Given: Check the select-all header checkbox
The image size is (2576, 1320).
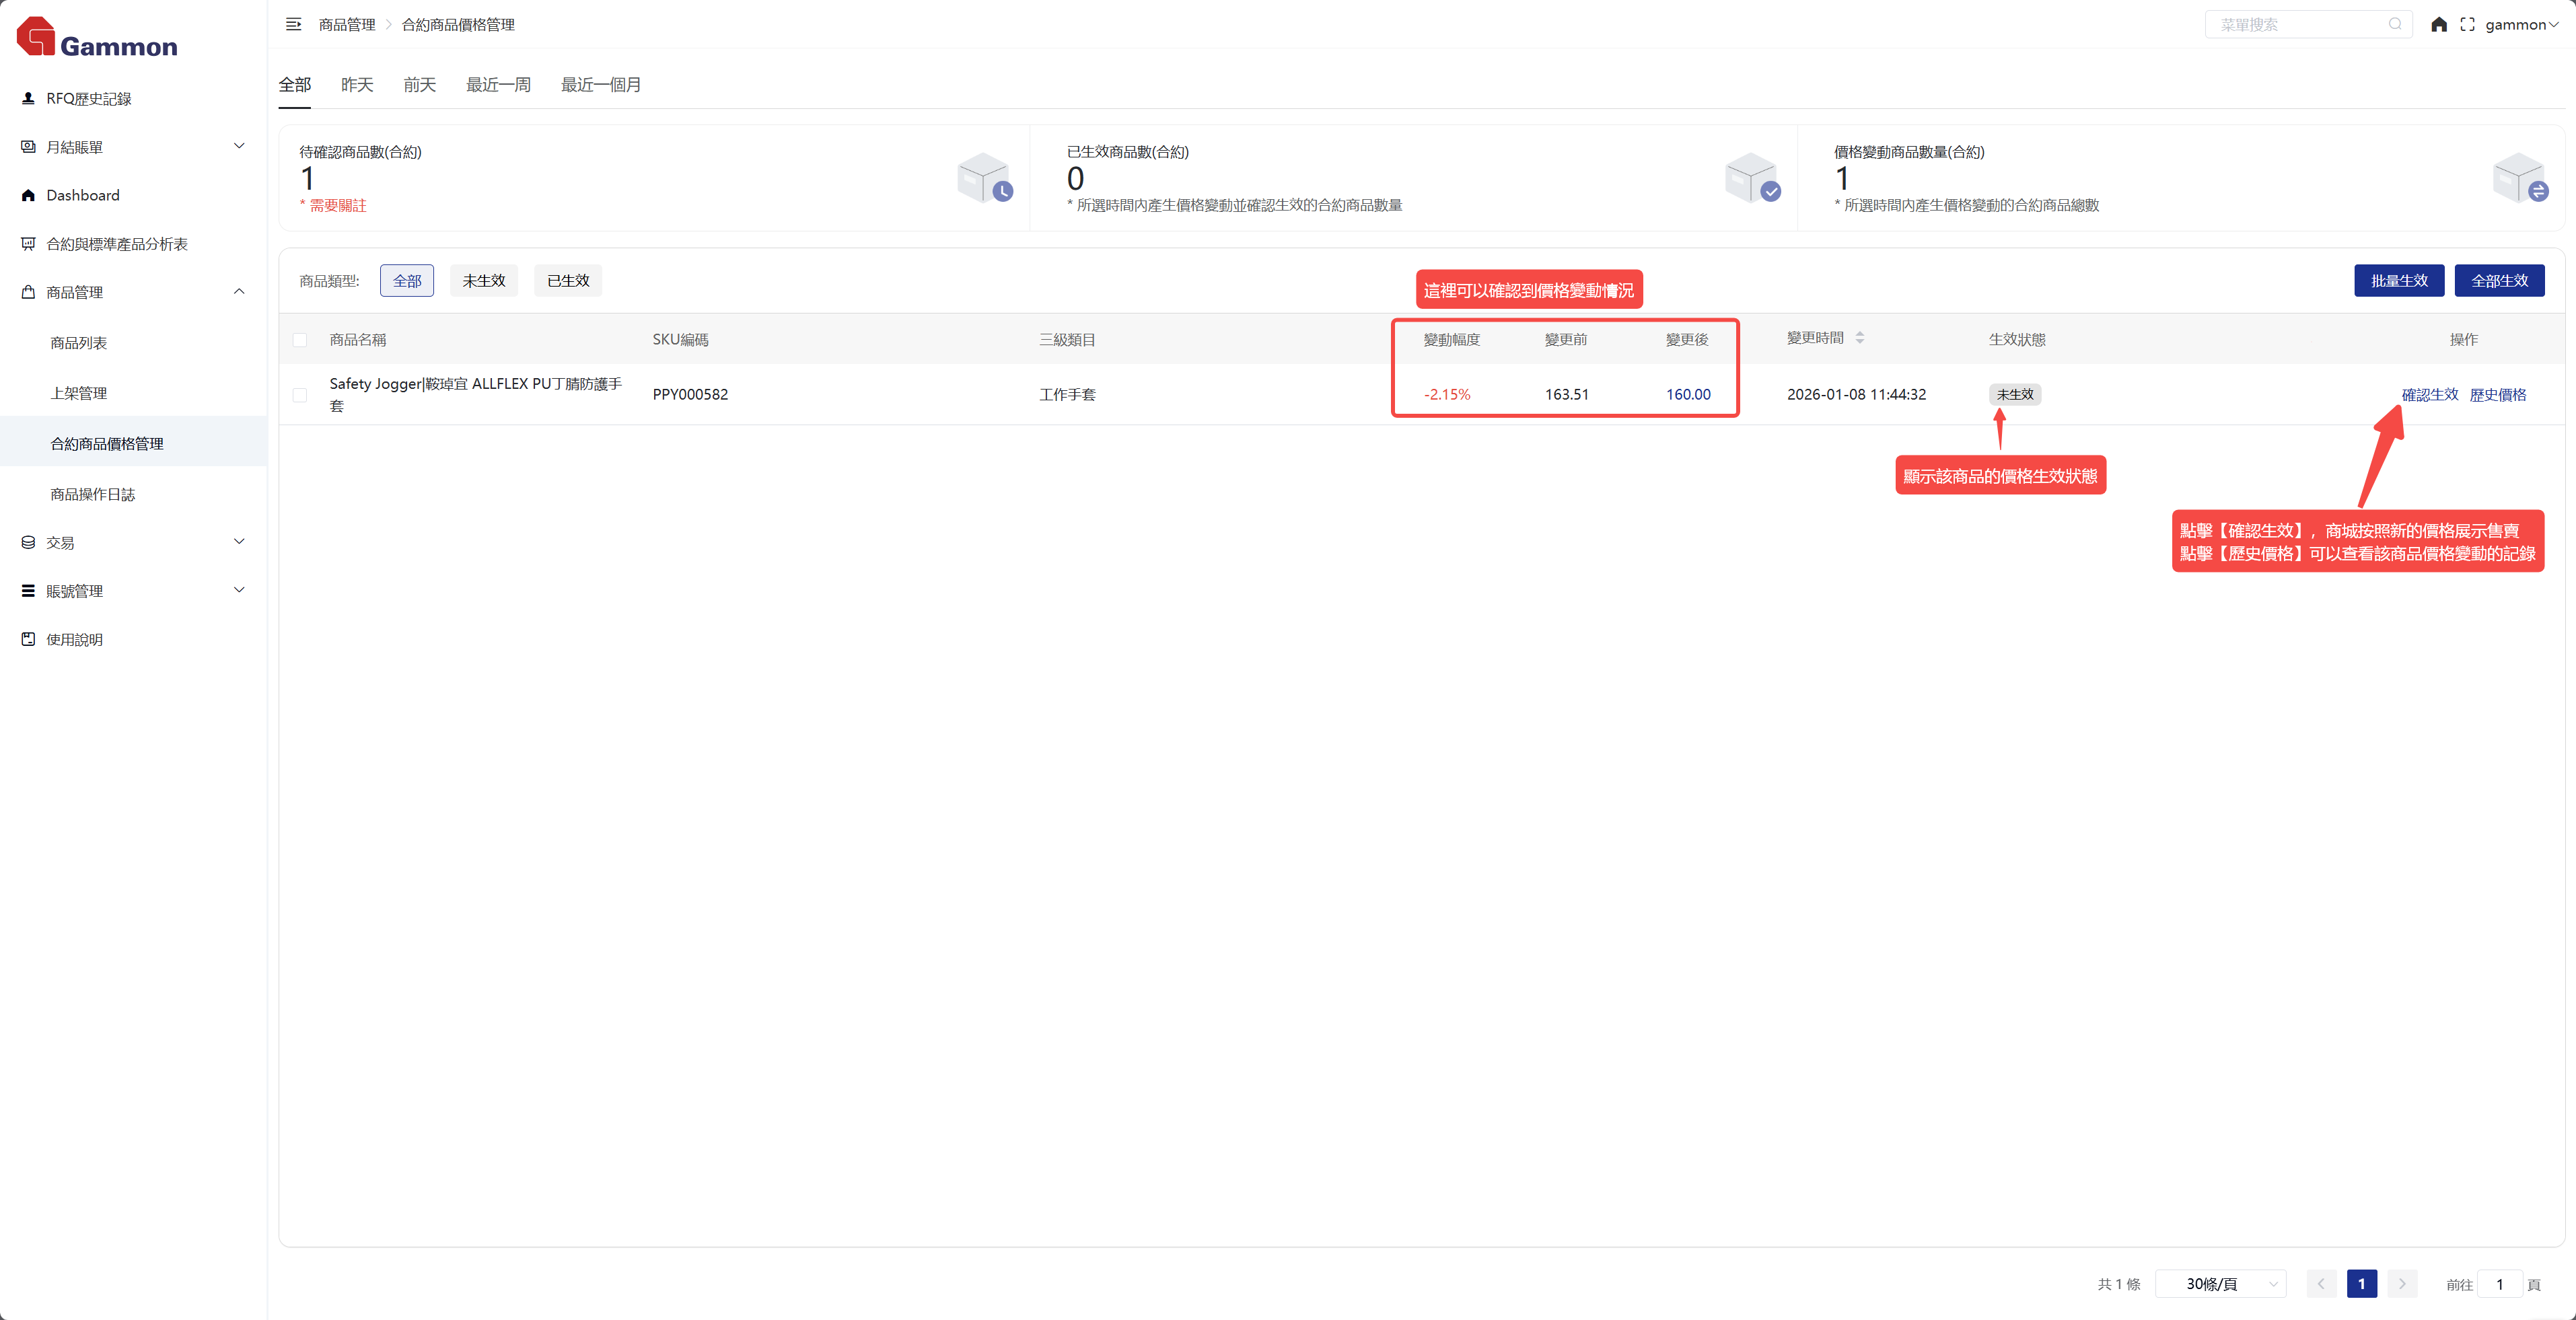Looking at the screenshot, I should tap(299, 340).
